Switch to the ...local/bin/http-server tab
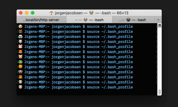Image resolution: width=178 pixels, height=107 pixels. pos(41,20)
